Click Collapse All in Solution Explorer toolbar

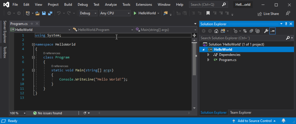(251, 31)
